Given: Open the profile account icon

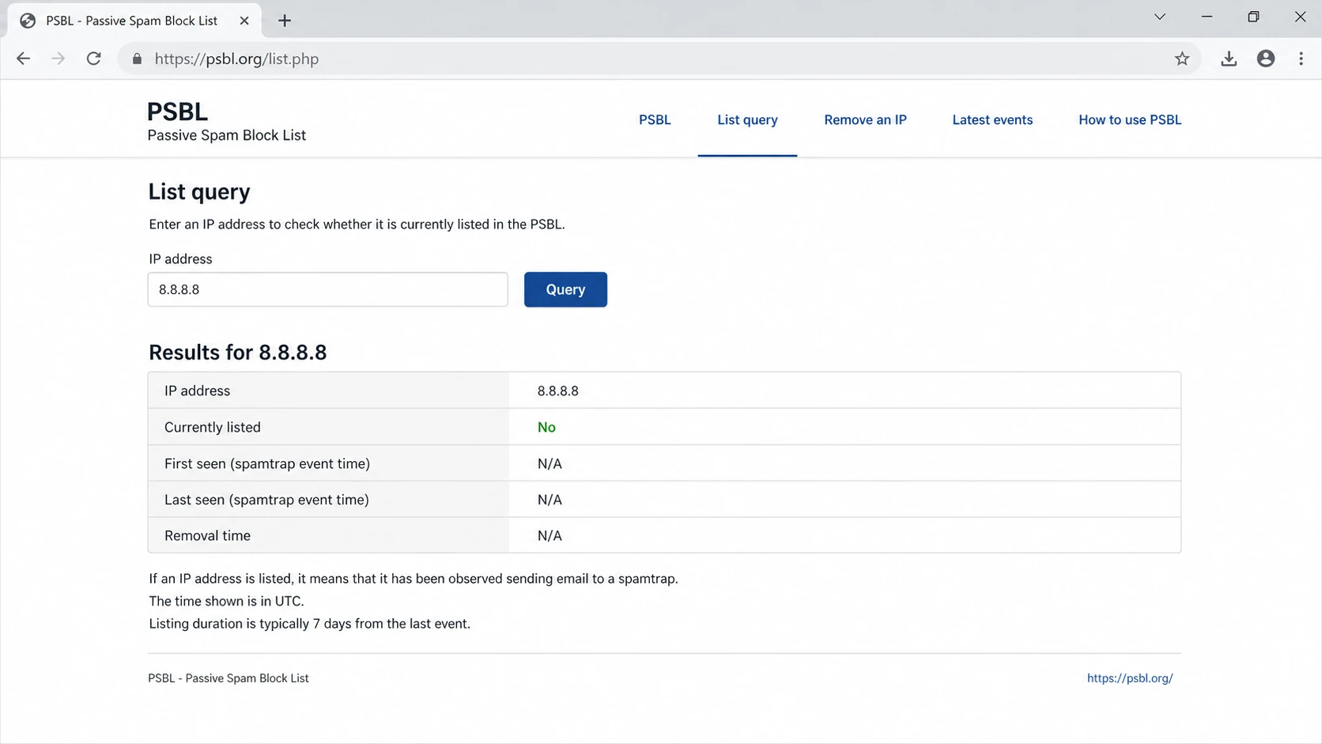Looking at the screenshot, I should point(1266,59).
